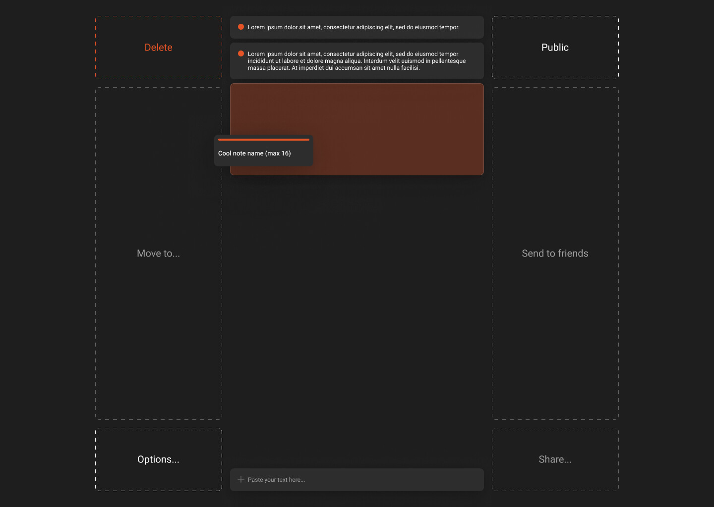Click the orange dot on first short note
714x507 pixels.
tap(241, 27)
